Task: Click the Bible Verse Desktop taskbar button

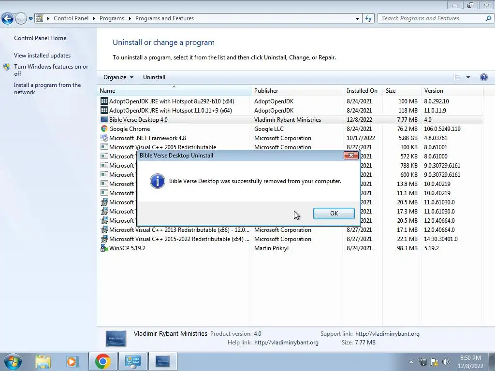Action: pyautogui.click(x=162, y=361)
